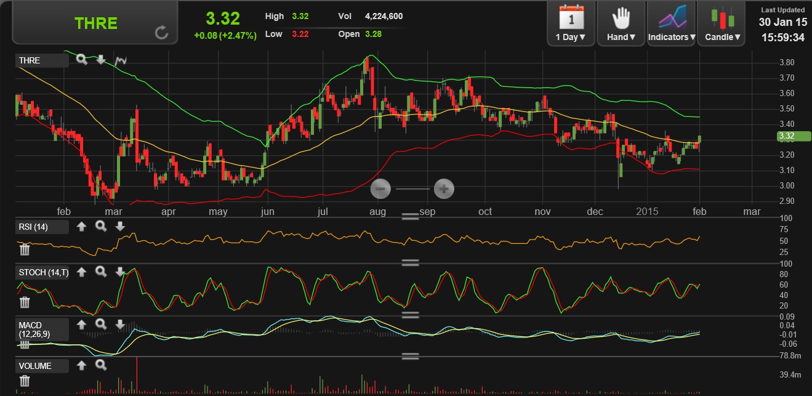Move the THRE price panel down
Screen dimensions: 812x396
[101, 60]
